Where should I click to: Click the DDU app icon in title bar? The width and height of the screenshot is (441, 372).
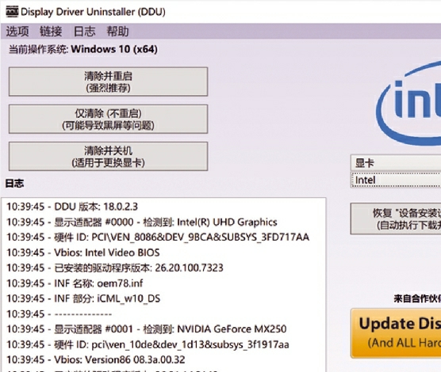[x=12, y=12]
